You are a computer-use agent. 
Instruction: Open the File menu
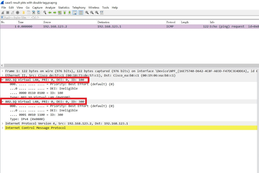click(4, 7)
